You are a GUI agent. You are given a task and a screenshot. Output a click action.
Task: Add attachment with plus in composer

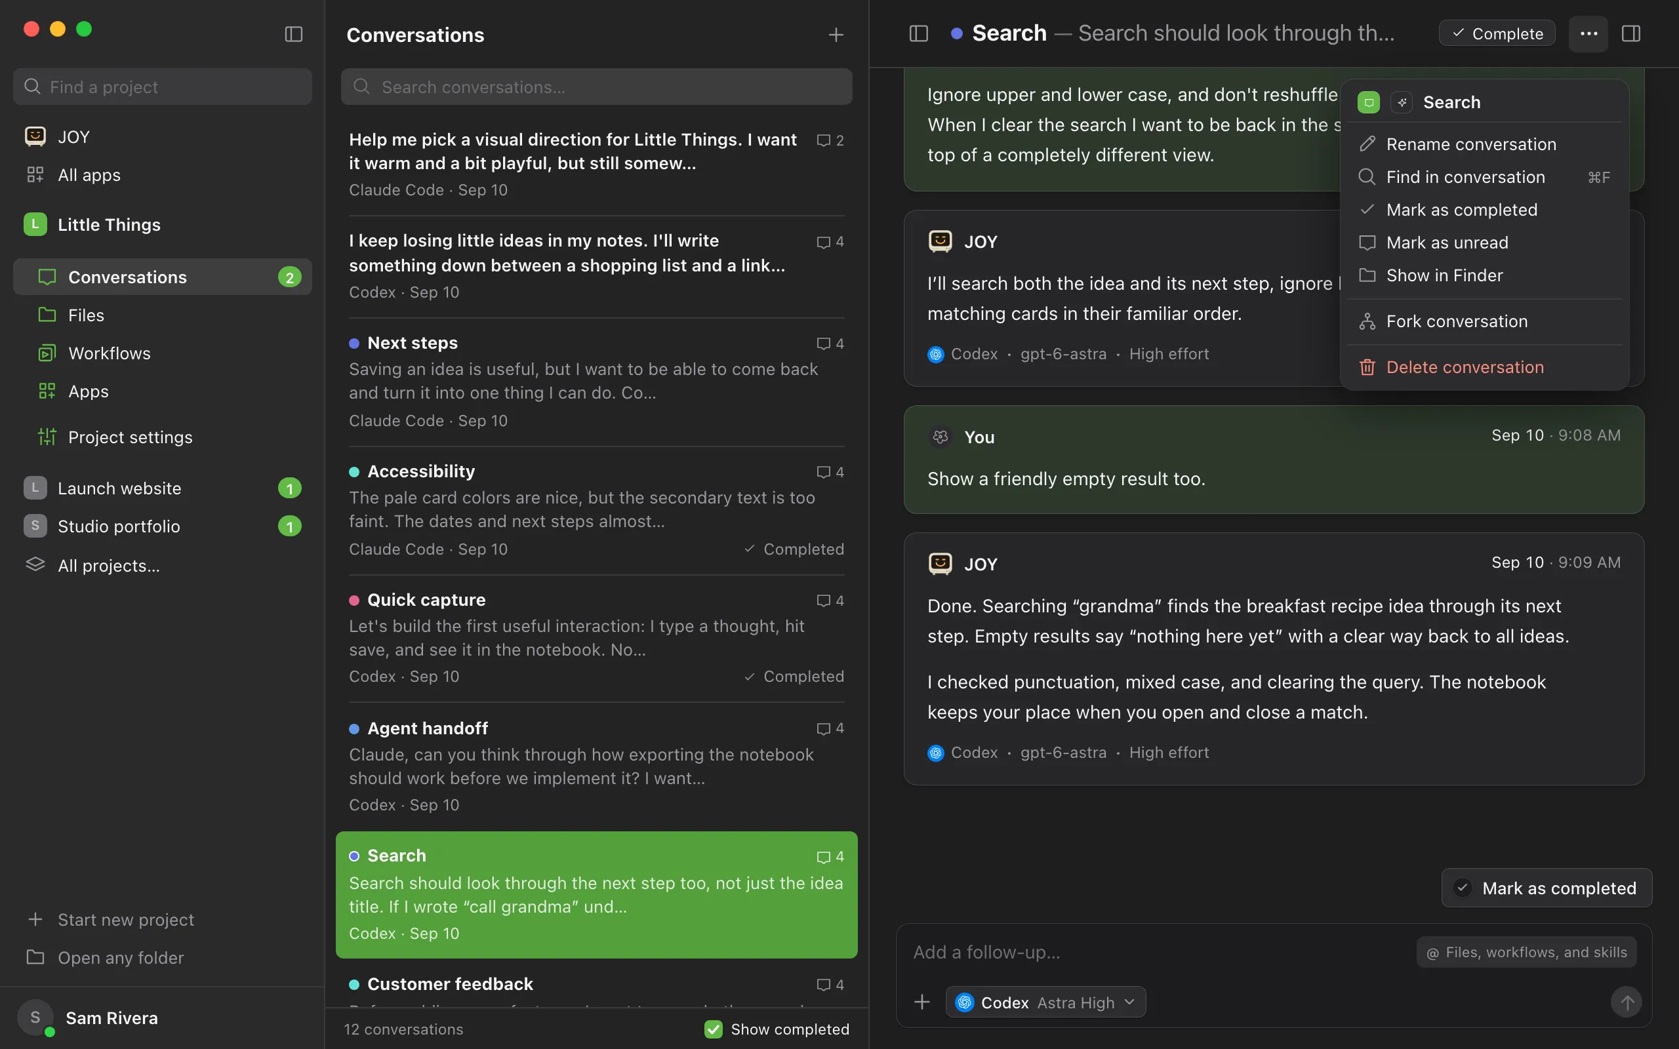tap(922, 1002)
